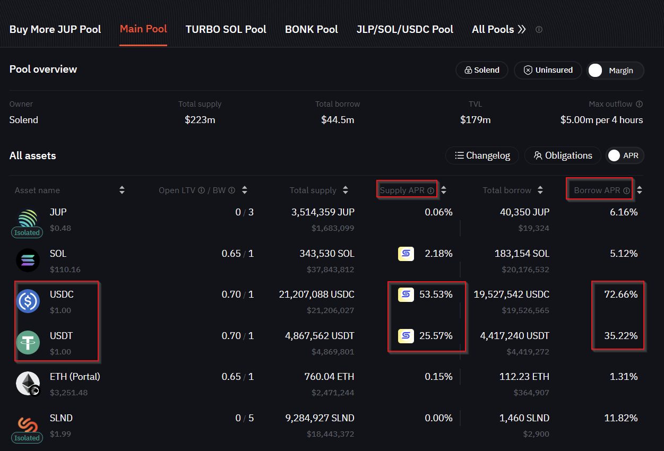Click the rewards badge beside USDC supply APR
Screen dimensions: 664x451
tap(406, 294)
